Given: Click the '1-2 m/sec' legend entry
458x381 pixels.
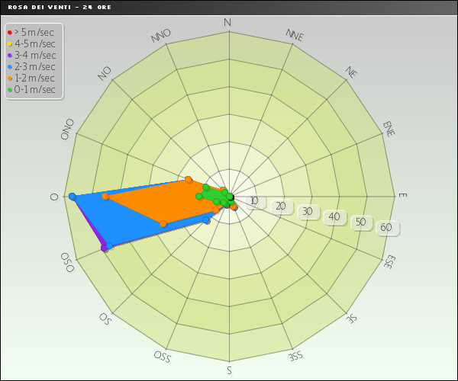Looking at the screenshot, I should pyautogui.click(x=31, y=78).
